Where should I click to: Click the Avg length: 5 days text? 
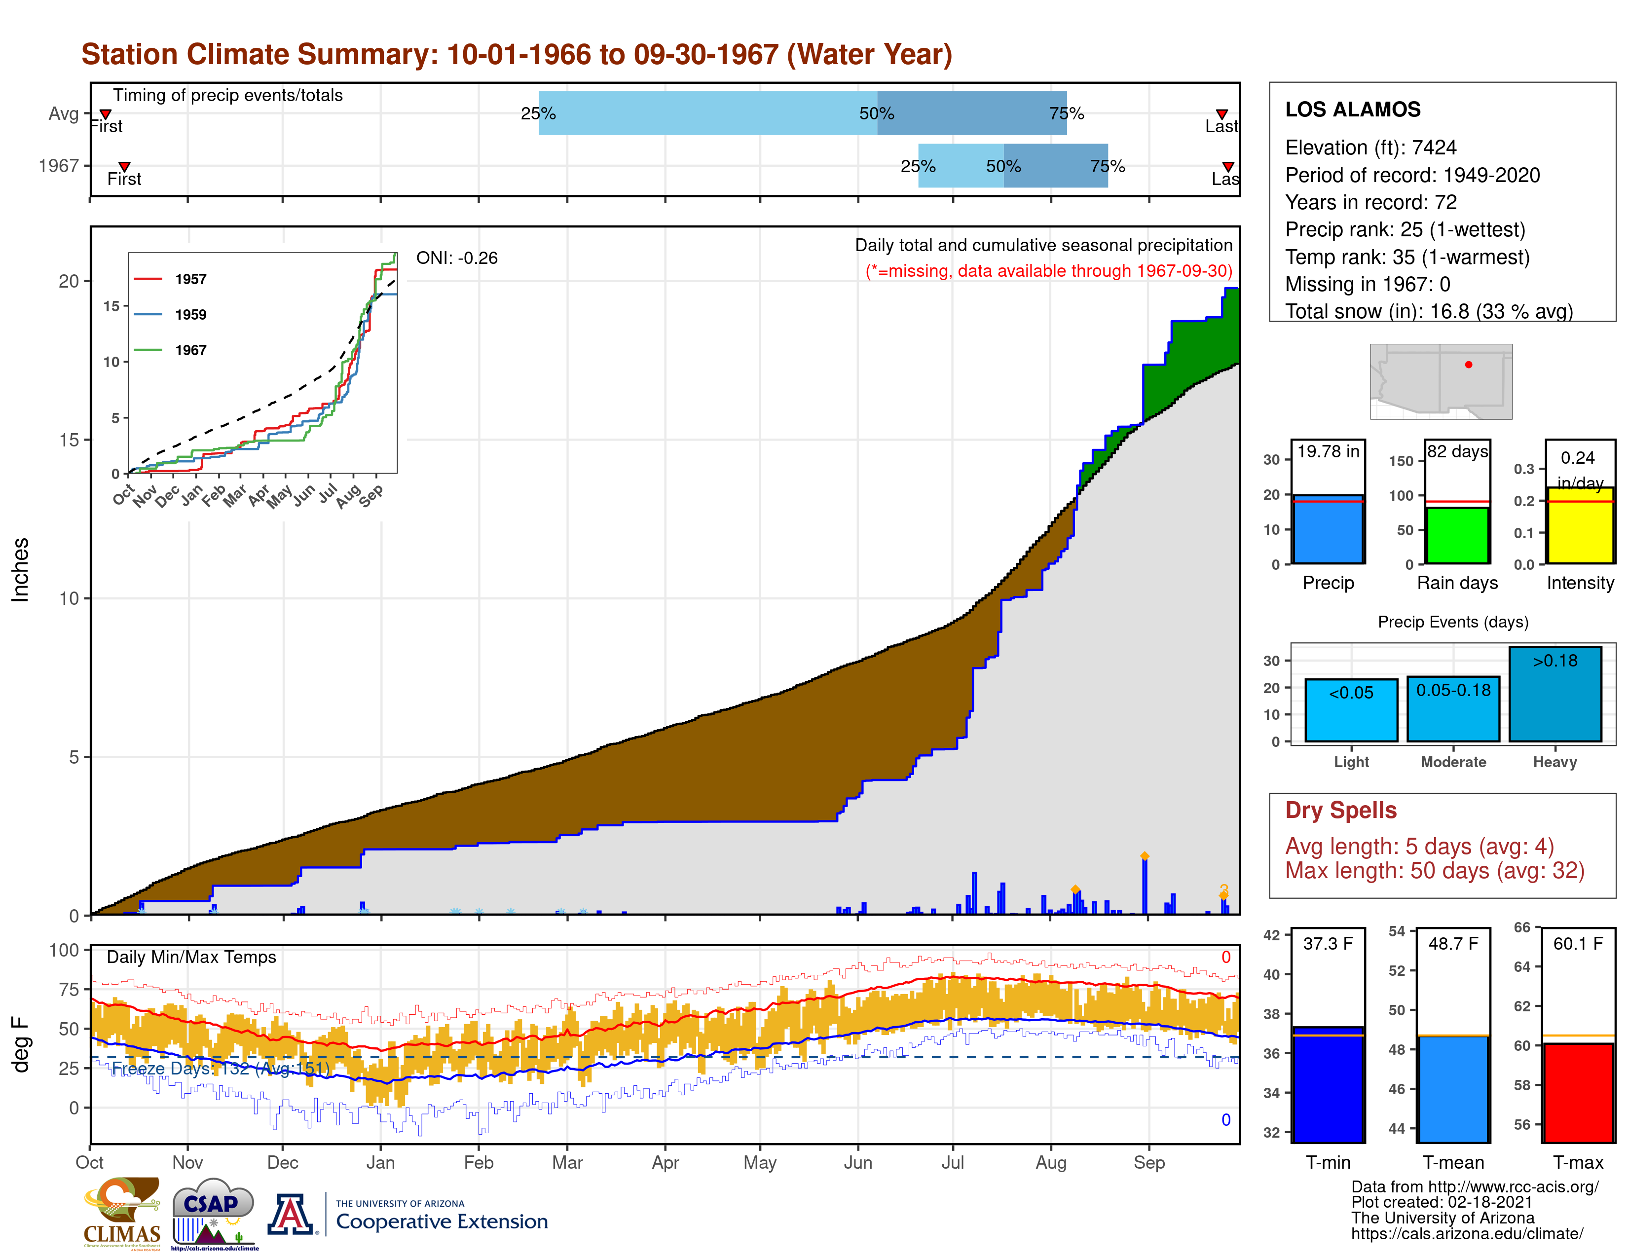(1420, 847)
